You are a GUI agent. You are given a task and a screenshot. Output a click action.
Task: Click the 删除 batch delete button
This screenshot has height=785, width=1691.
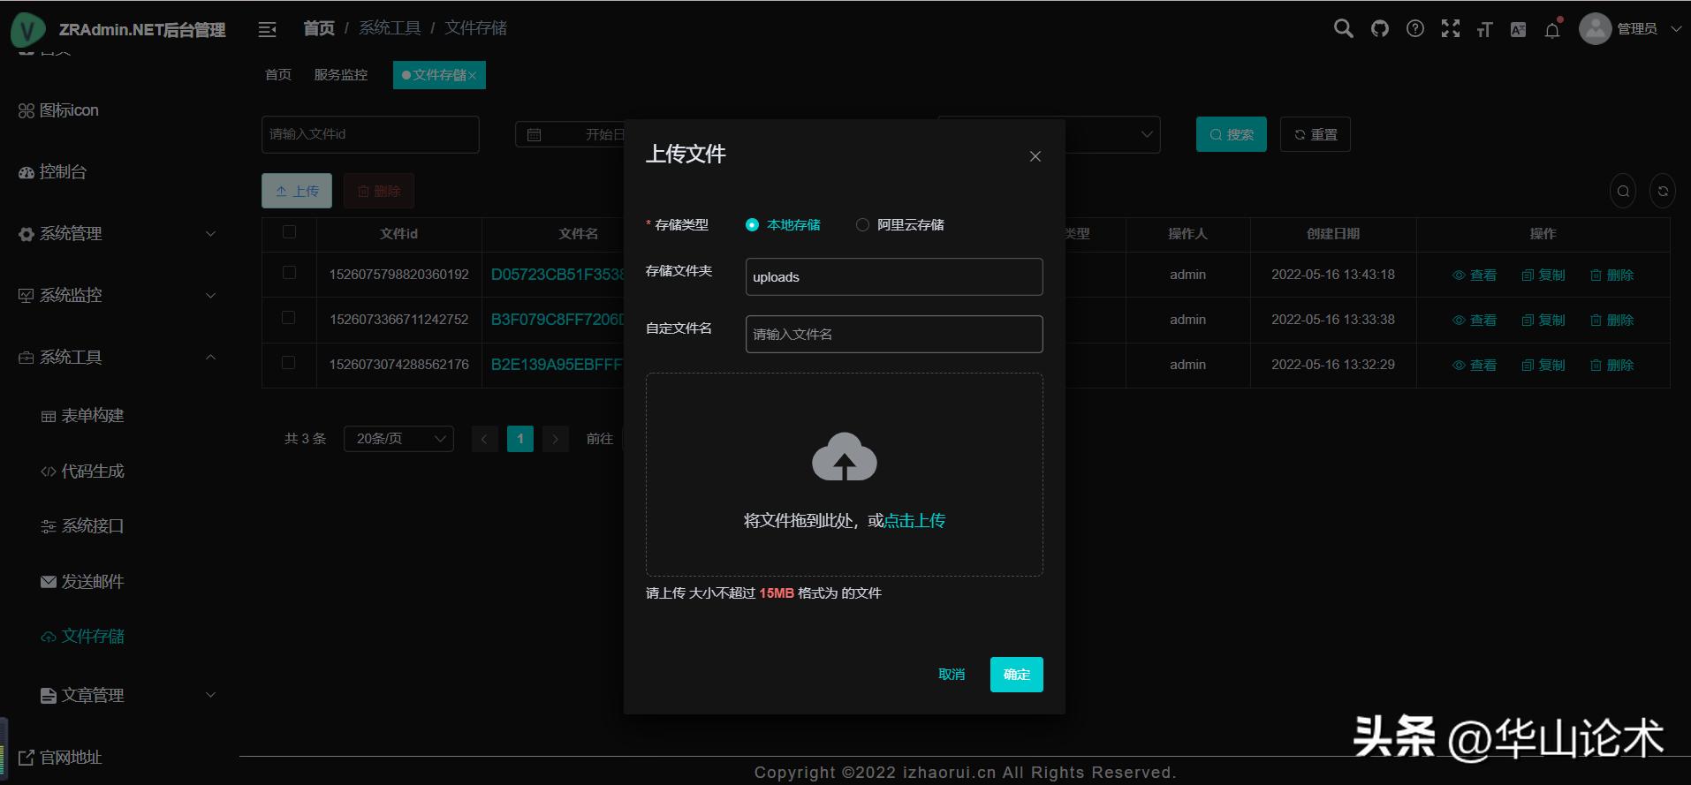click(379, 191)
